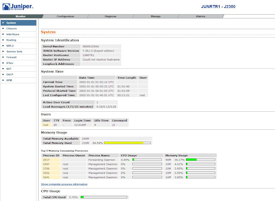Select process ID 2517
The image size is (275, 201).
pos(51,160)
